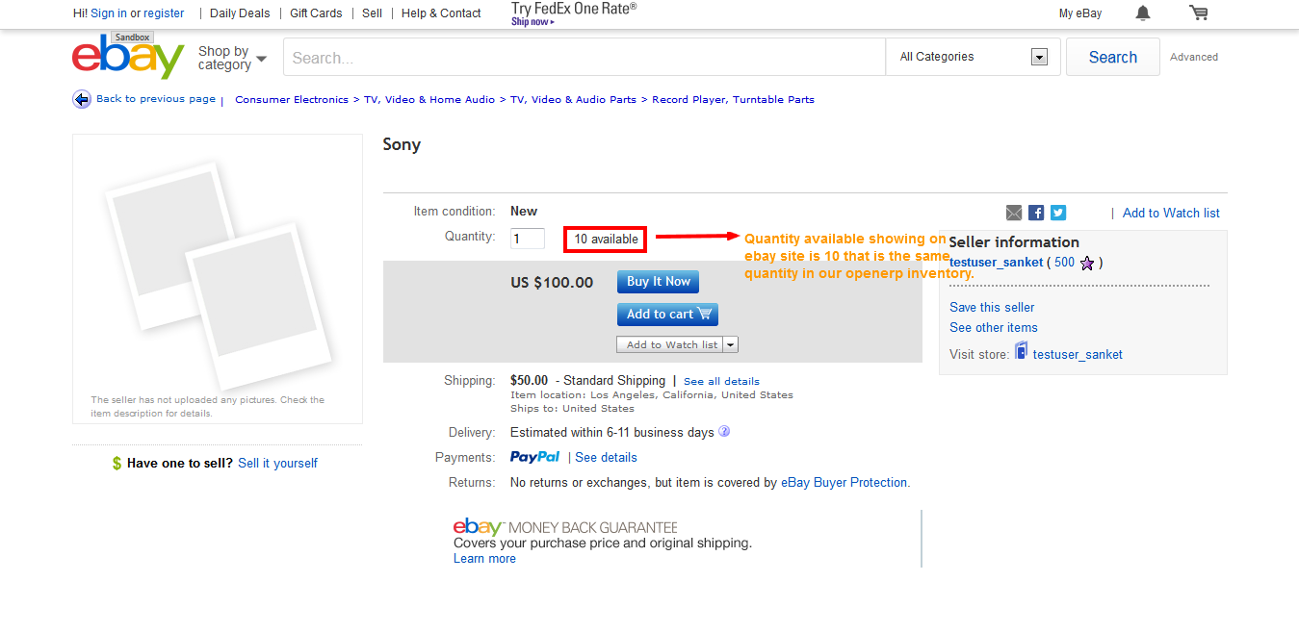Click the seller feedback score 500
The image size is (1299, 632).
pos(1064,263)
